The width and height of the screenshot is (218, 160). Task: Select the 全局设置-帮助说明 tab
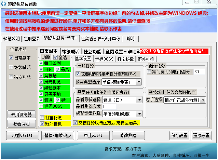121,52
